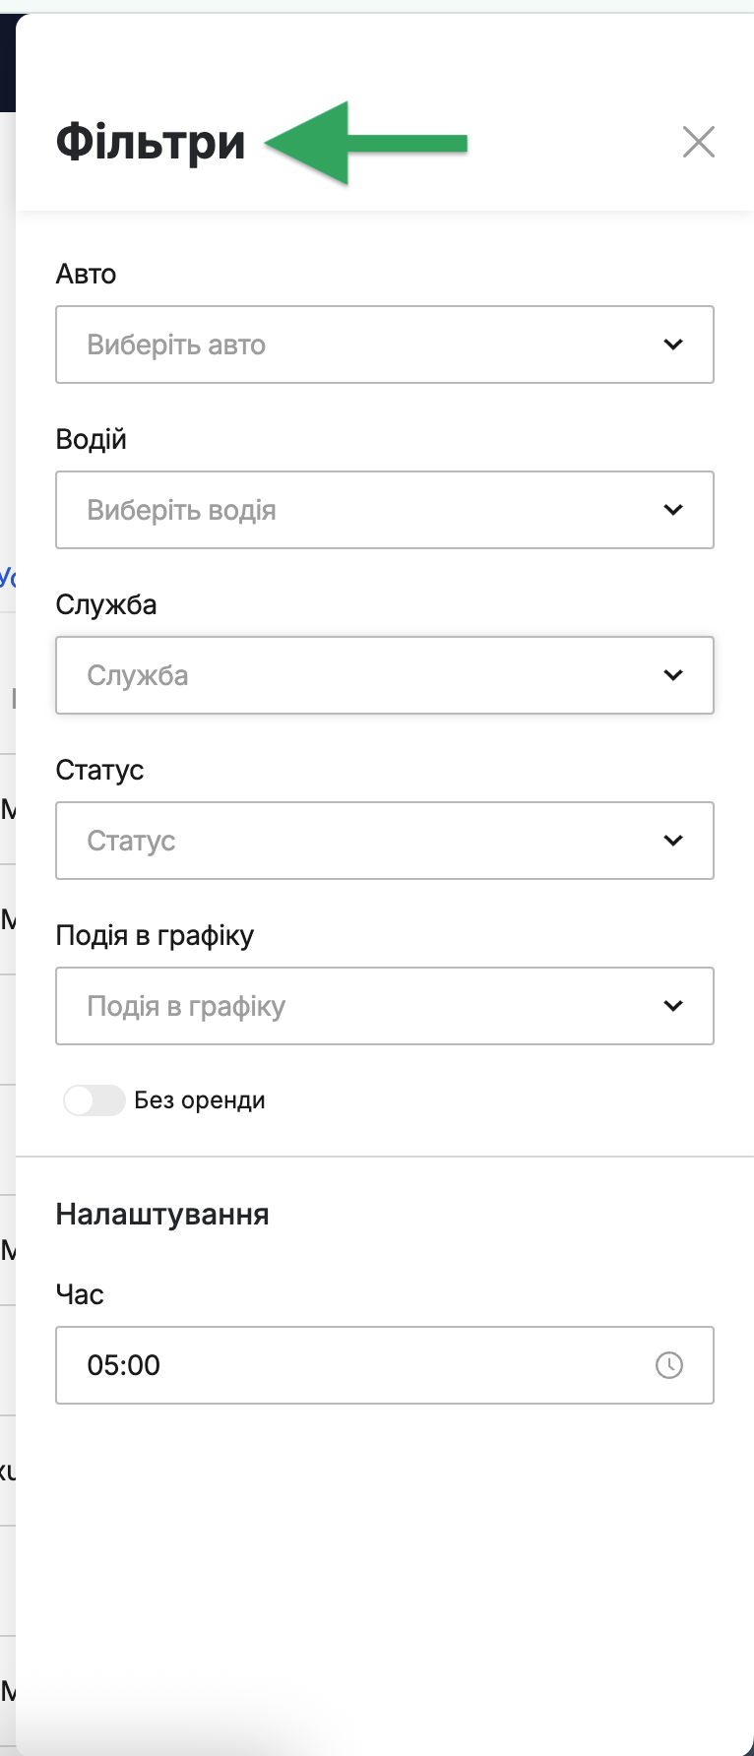Toggle the Без оренди switch
Image resolution: width=754 pixels, height=1756 pixels.
tap(94, 1100)
